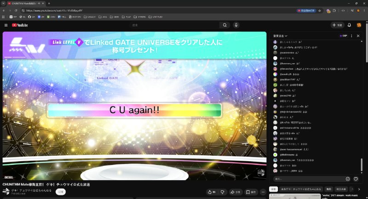368x199 pixels.
Task: Bookmark this page with star icon
Action: 319,11
